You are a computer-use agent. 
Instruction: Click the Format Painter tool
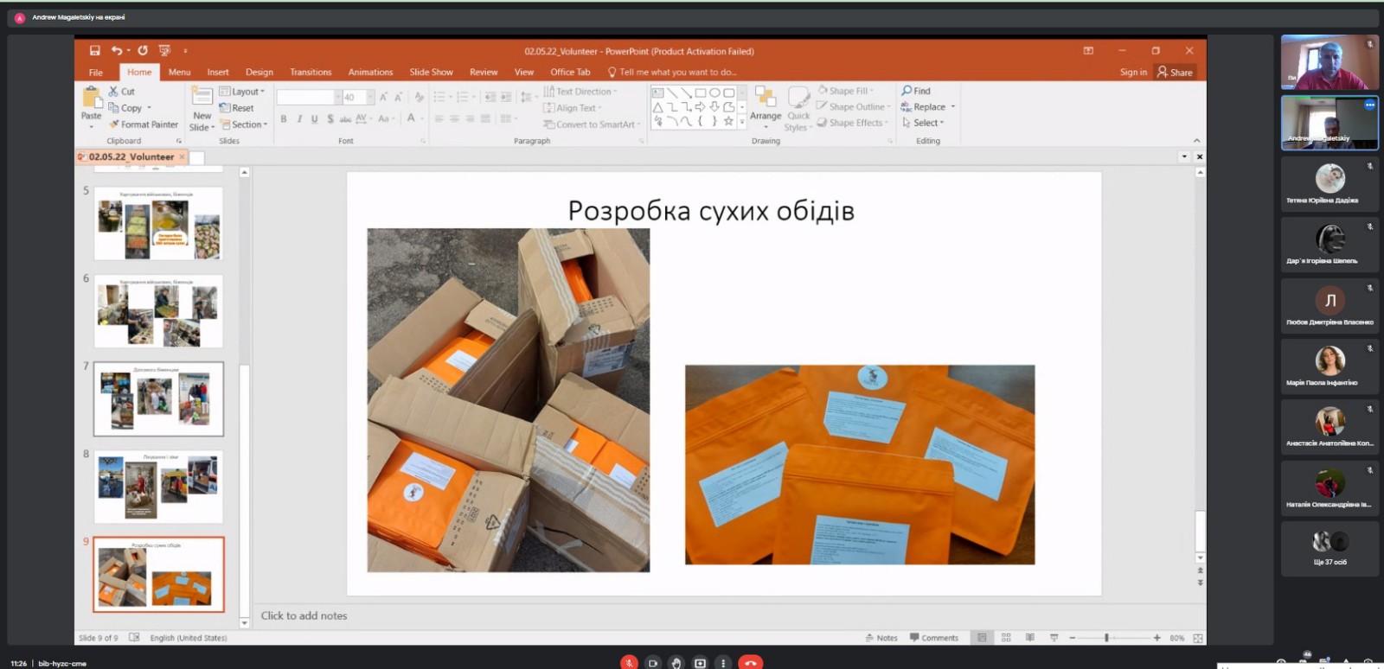[x=144, y=124]
